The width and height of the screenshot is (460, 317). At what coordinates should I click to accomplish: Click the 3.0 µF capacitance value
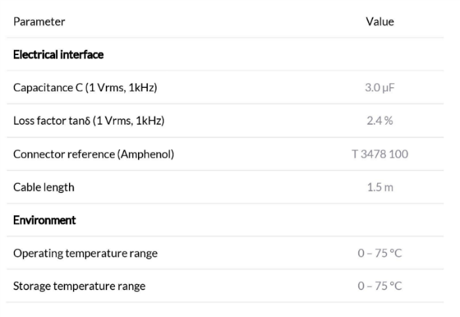380,87
